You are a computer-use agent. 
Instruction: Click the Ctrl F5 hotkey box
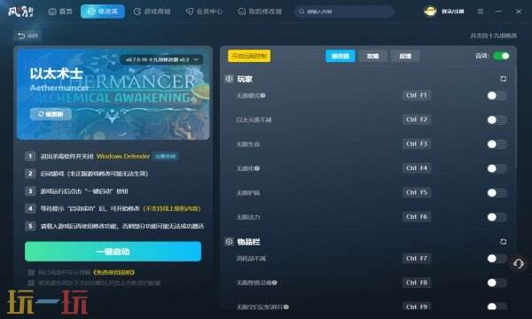coord(417,192)
